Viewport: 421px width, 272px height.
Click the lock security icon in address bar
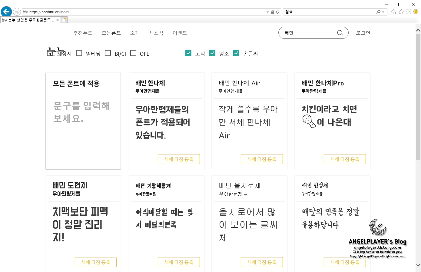pyautogui.click(x=272, y=12)
